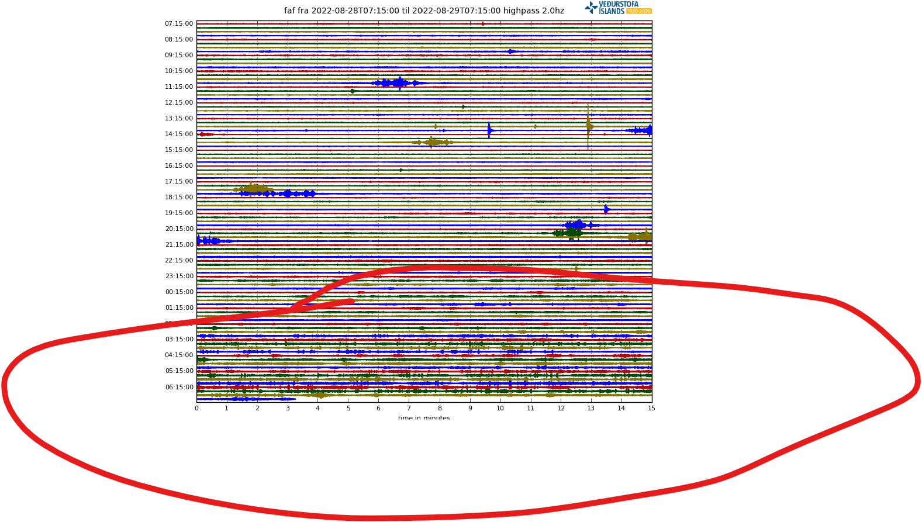Image resolution: width=922 pixels, height=522 pixels.
Task: Select the 01:15:00 row label
Action: 179,308
